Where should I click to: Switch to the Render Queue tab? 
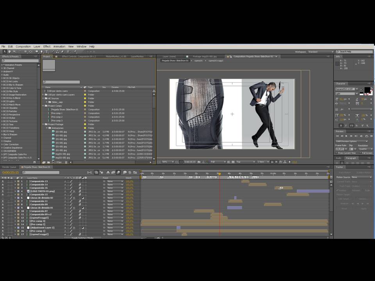click(9, 167)
